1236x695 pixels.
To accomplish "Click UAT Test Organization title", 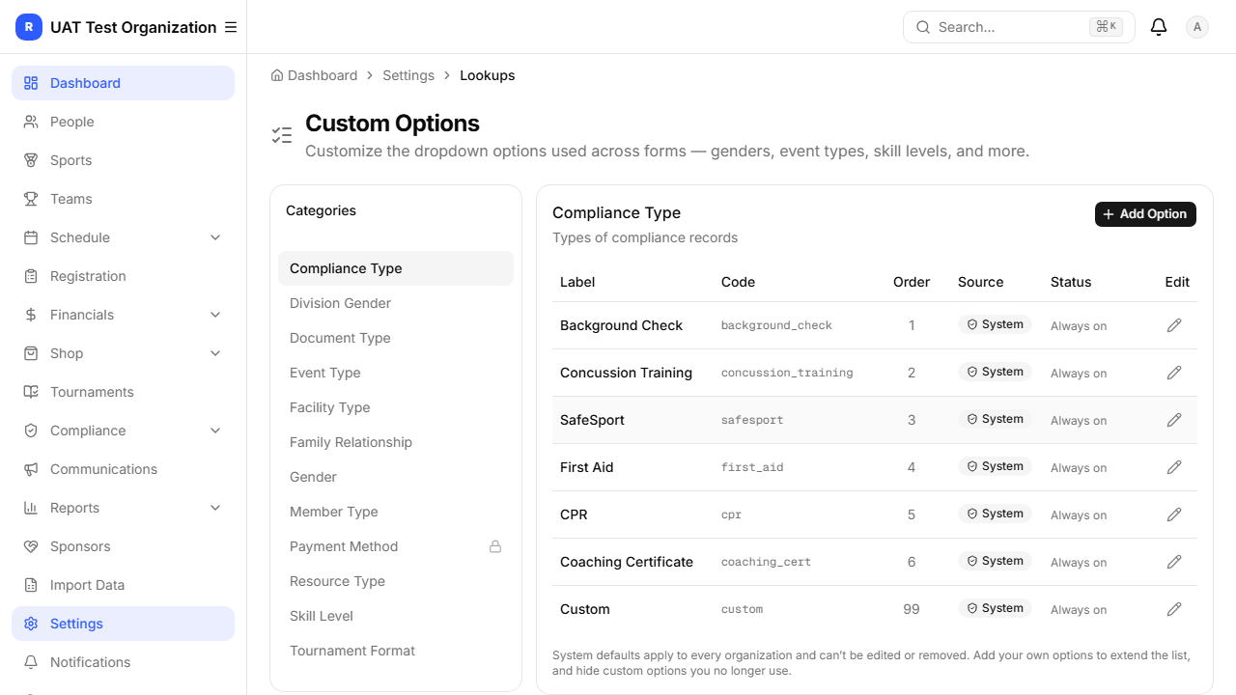I will 133,27.
